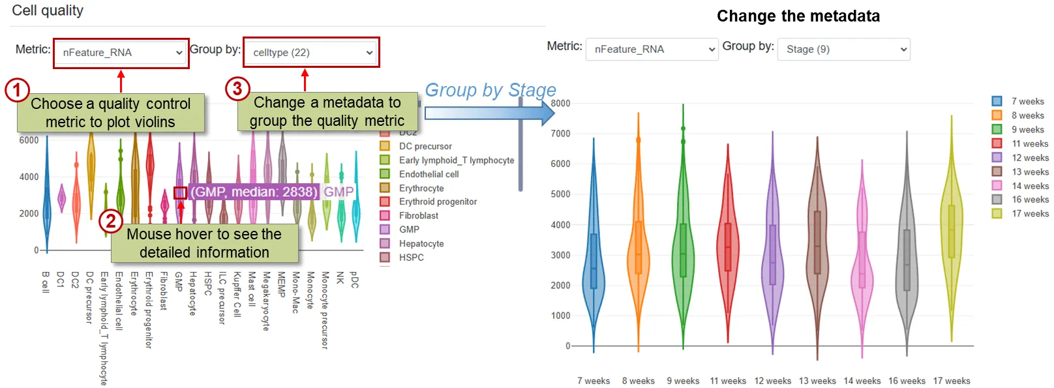The width and height of the screenshot is (1054, 388).
Task: Select the Endothelial cell legend item
Action: pos(429,174)
